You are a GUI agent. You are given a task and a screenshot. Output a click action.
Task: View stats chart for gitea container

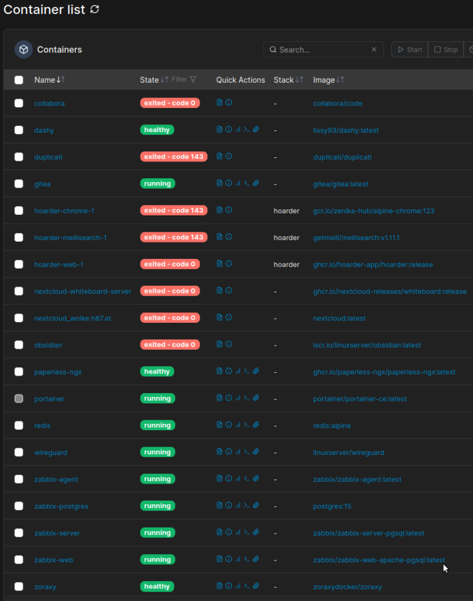click(x=238, y=183)
